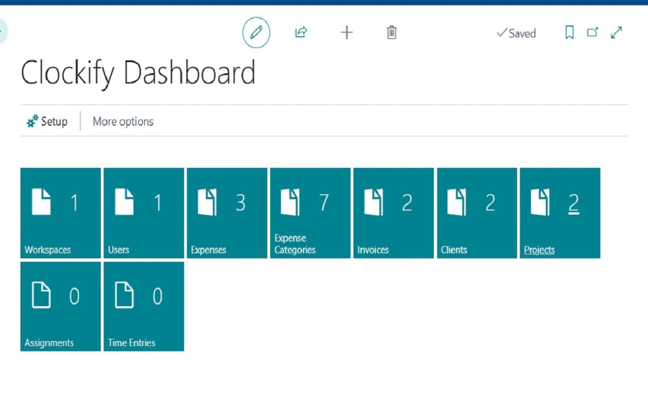This screenshot has width=648, height=405.
Task: Click the documents icon on Invoices tile
Action: pyautogui.click(x=373, y=202)
